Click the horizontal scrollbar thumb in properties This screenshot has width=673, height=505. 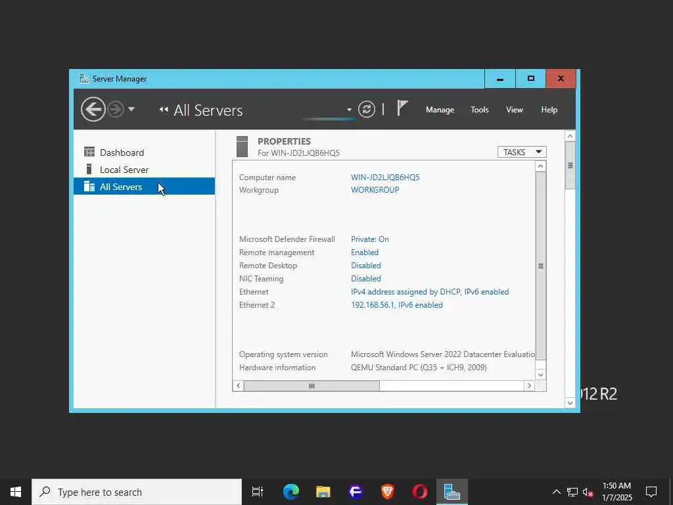click(x=312, y=385)
